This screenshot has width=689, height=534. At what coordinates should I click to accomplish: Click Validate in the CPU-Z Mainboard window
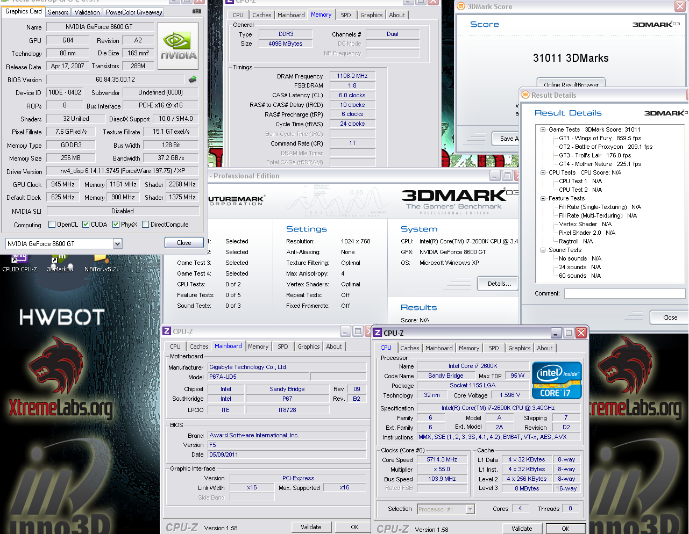(x=311, y=527)
